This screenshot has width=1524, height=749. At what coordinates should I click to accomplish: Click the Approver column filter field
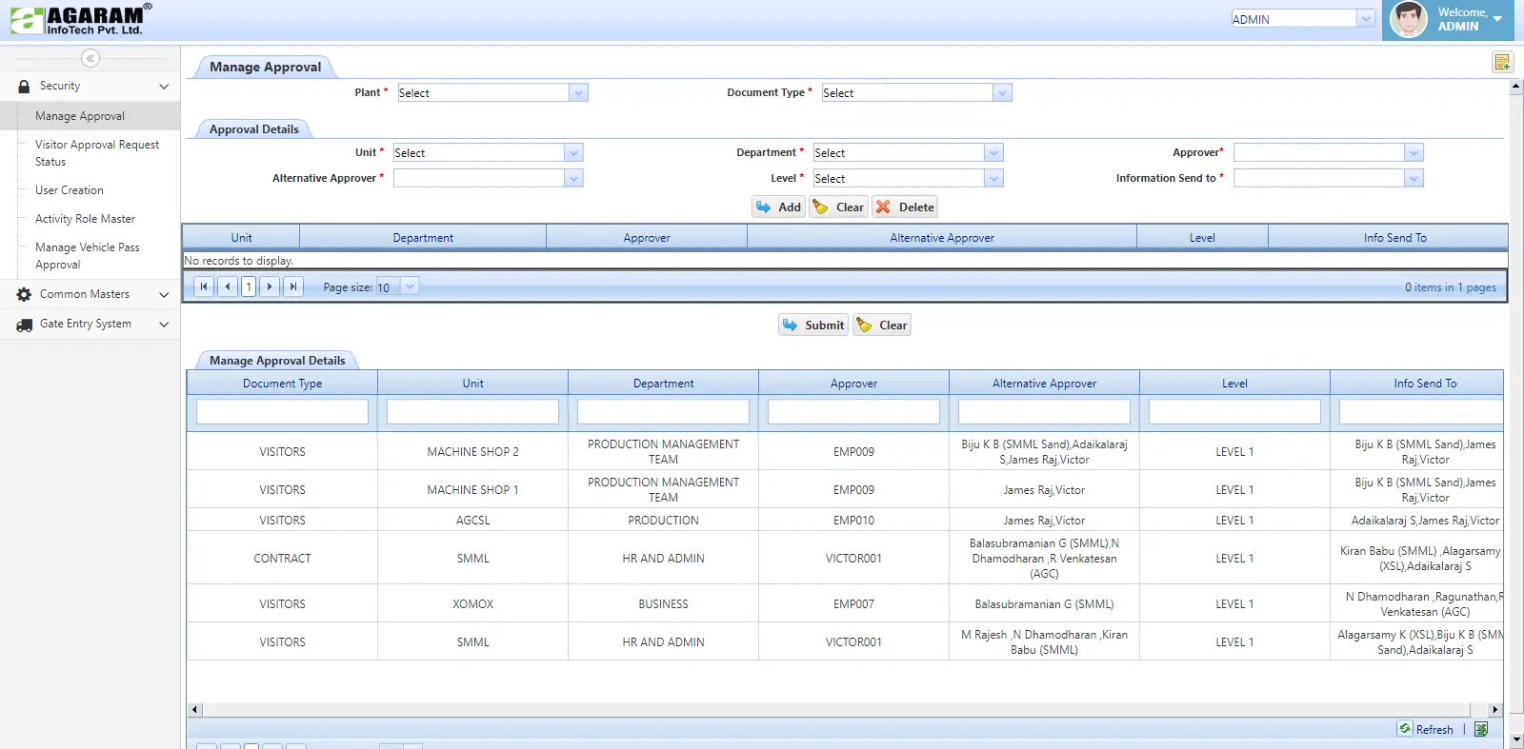pos(853,411)
